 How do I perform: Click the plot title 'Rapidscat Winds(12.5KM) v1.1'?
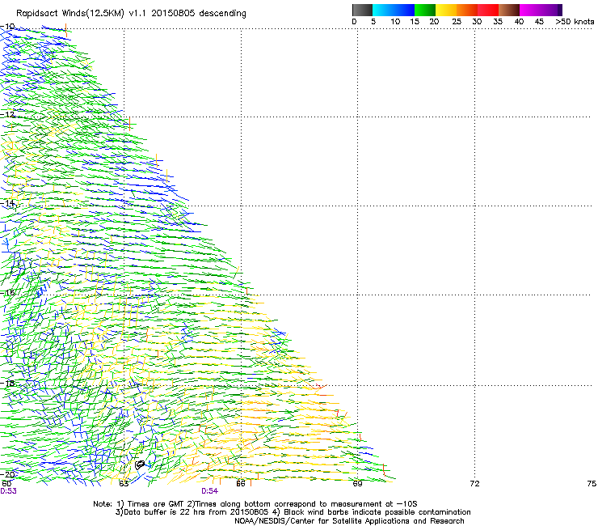coord(82,14)
